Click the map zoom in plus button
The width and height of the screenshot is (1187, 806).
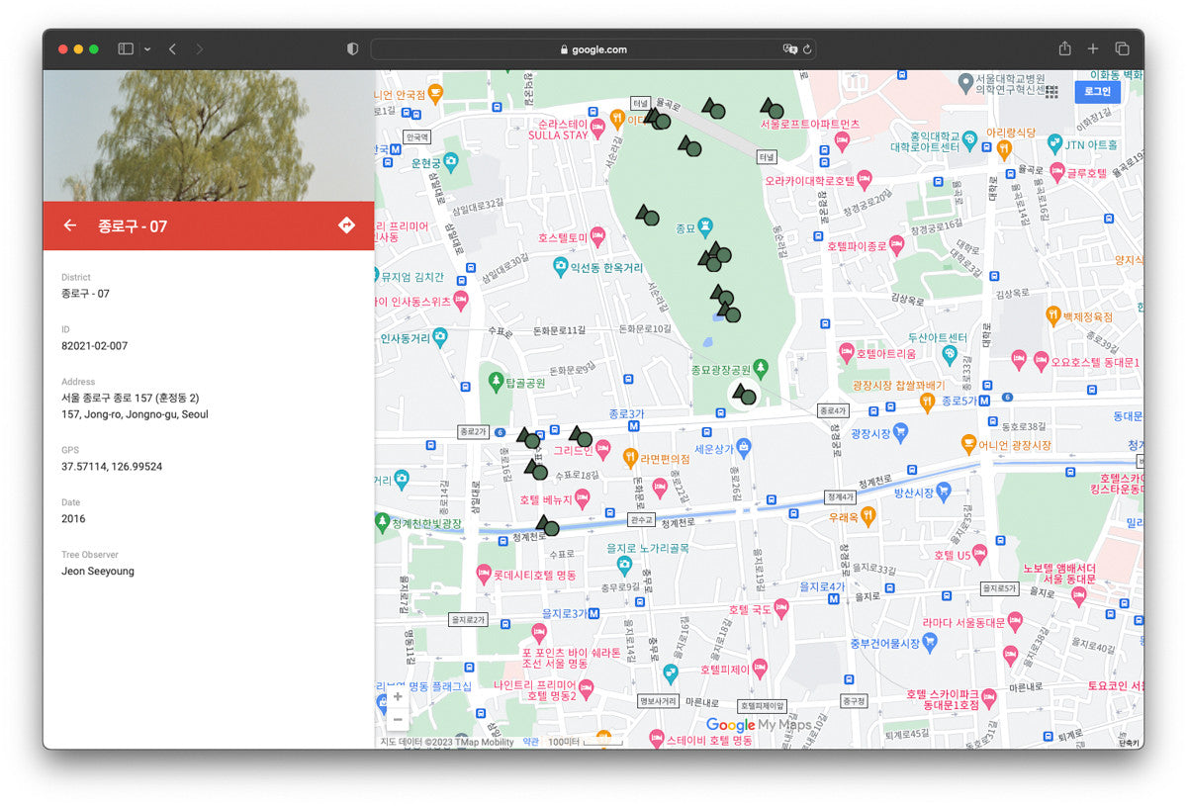click(398, 696)
